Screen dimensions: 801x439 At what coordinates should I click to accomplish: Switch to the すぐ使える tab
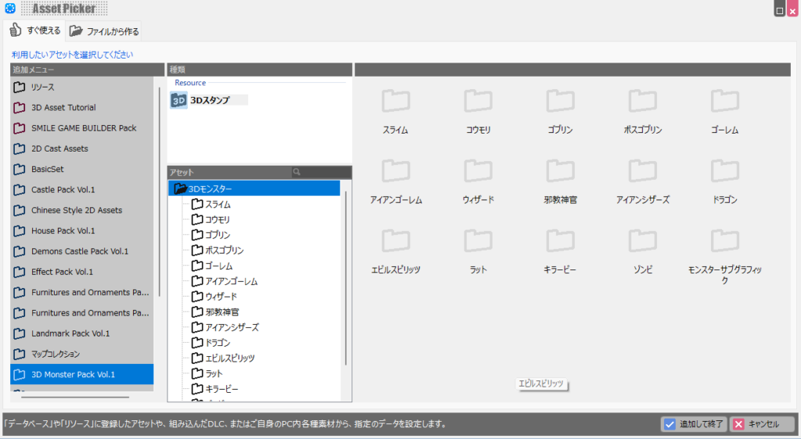pyautogui.click(x=35, y=30)
